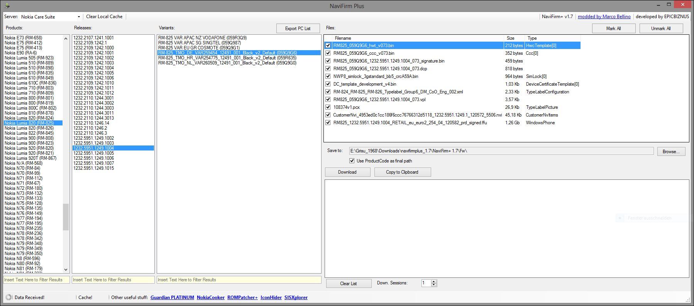
Task: Open the ROMPatcher+ link
Action: coord(242,298)
